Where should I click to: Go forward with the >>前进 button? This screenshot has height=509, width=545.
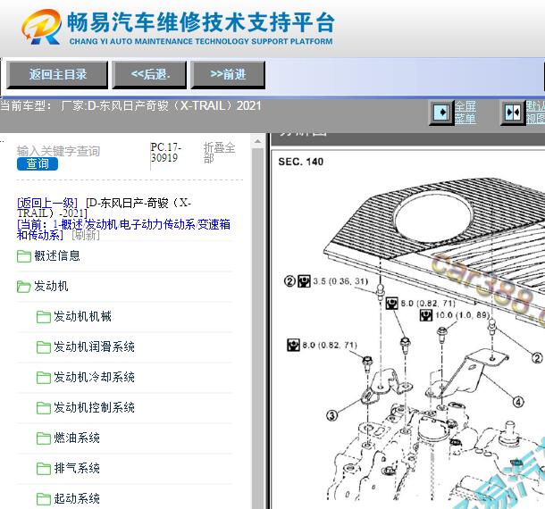pos(228,74)
